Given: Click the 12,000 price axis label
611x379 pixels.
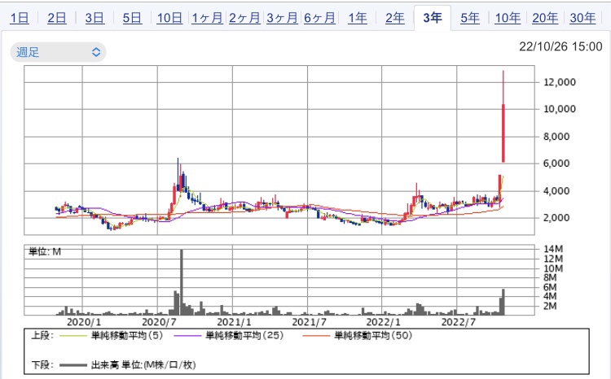Looking at the screenshot, I should pyautogui.click(x=560, y=82).
